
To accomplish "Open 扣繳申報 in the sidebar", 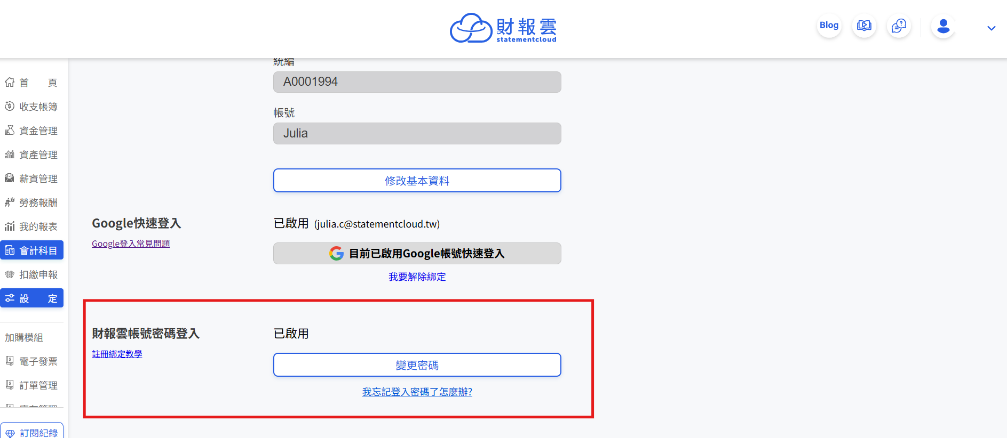I will [31, 274].
